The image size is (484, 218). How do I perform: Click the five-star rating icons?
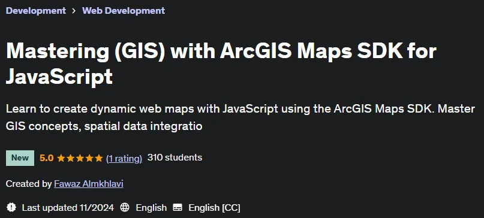[x=80, y=158]
